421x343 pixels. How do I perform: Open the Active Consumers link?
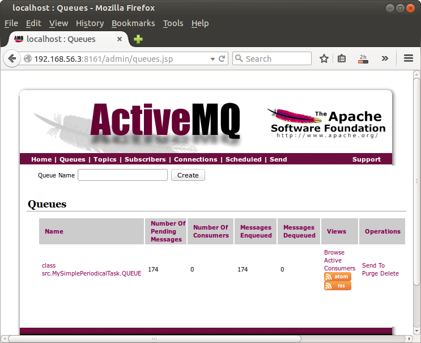[339, 264]
